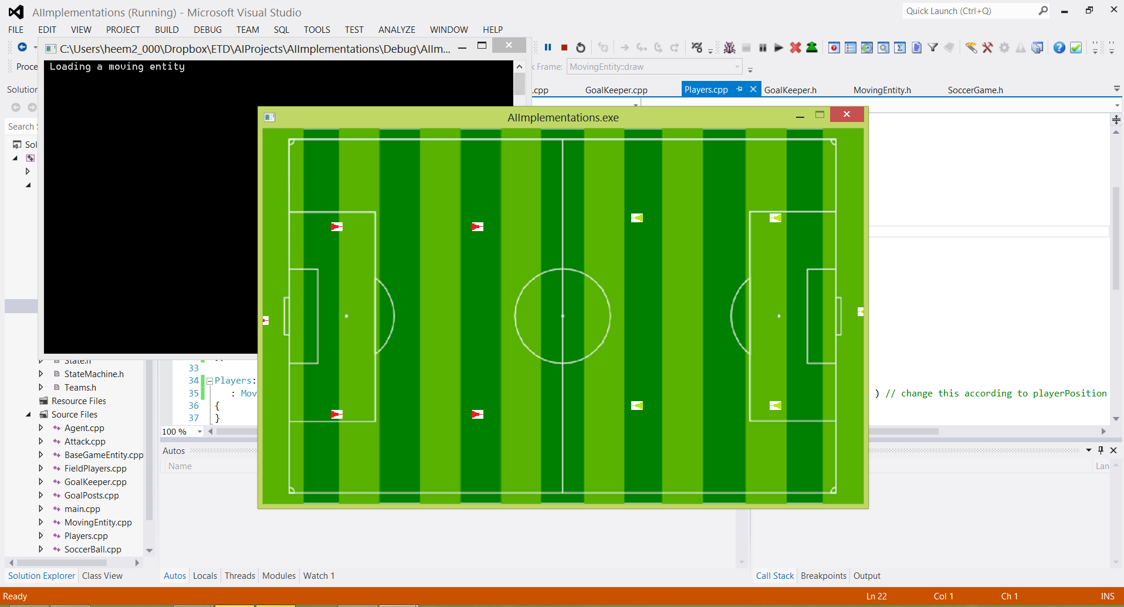Click the Step Into icon
The image size is (1124, 607).
(x=642, y=48)
